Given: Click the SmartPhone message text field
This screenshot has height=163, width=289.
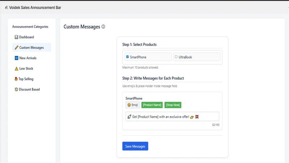Looking at the screenshot, I should [172, 117].
